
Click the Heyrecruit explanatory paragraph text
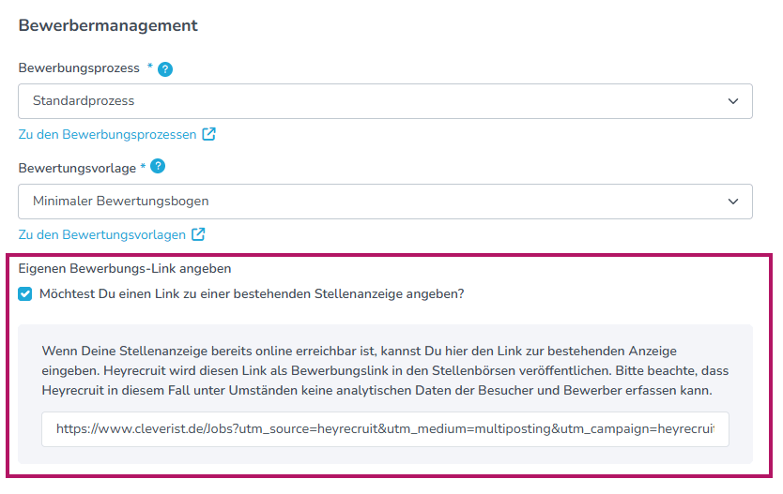click(x=385, y=369)
